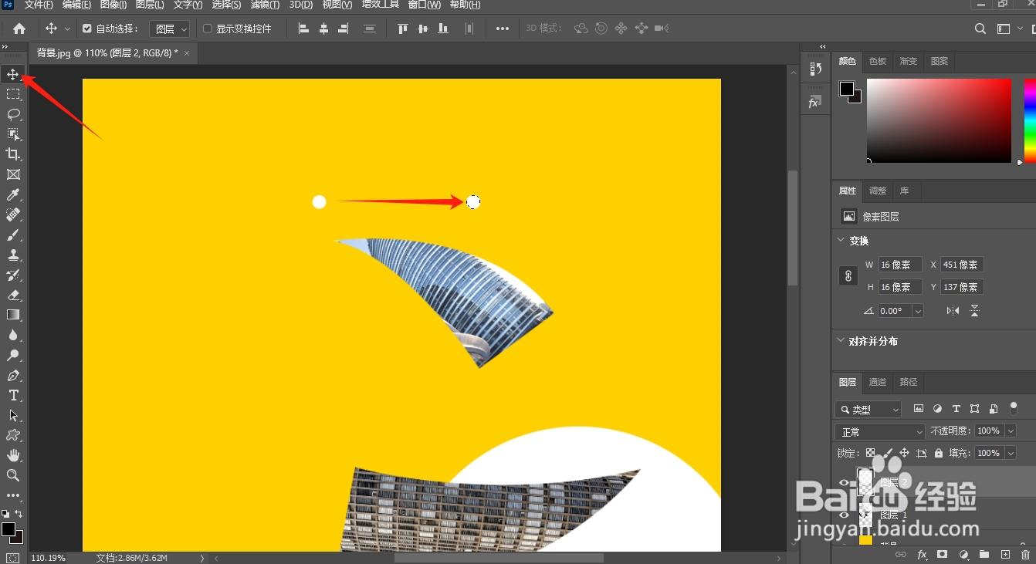1036x564 pixels.
Task: Open the 类型 layer filter dropdown
Action: pos(868,409)
